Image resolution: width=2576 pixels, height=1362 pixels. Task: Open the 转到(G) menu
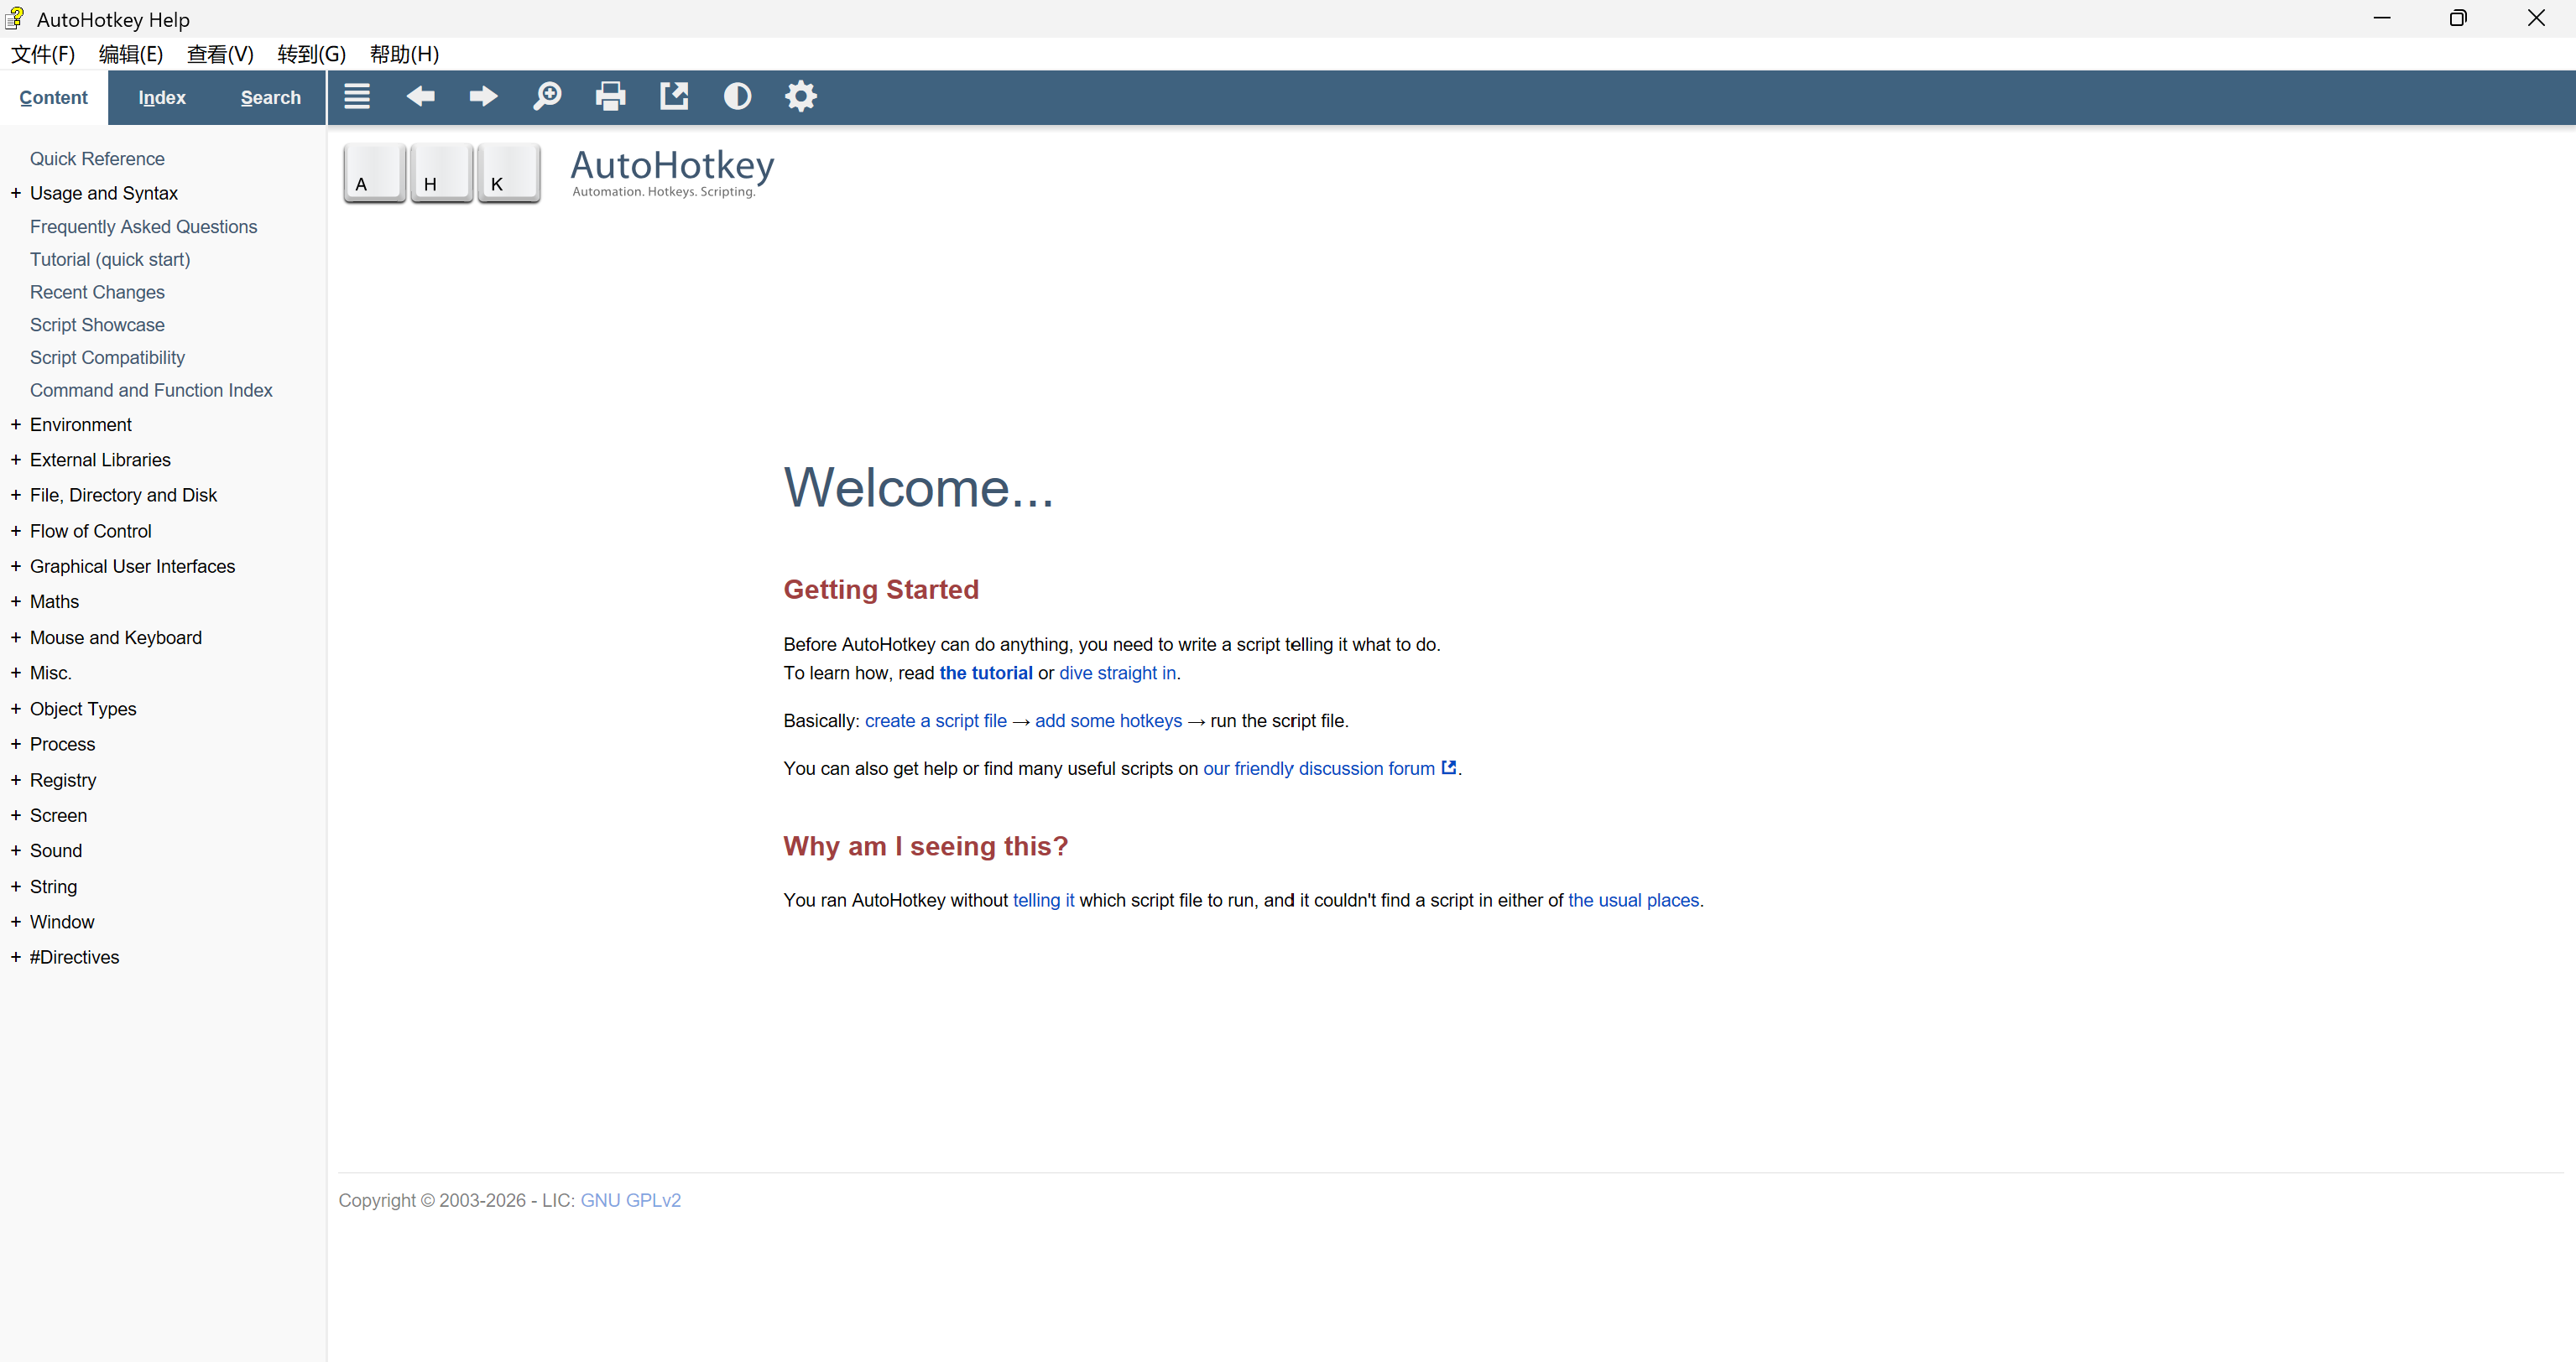click(x=311, y=54)
